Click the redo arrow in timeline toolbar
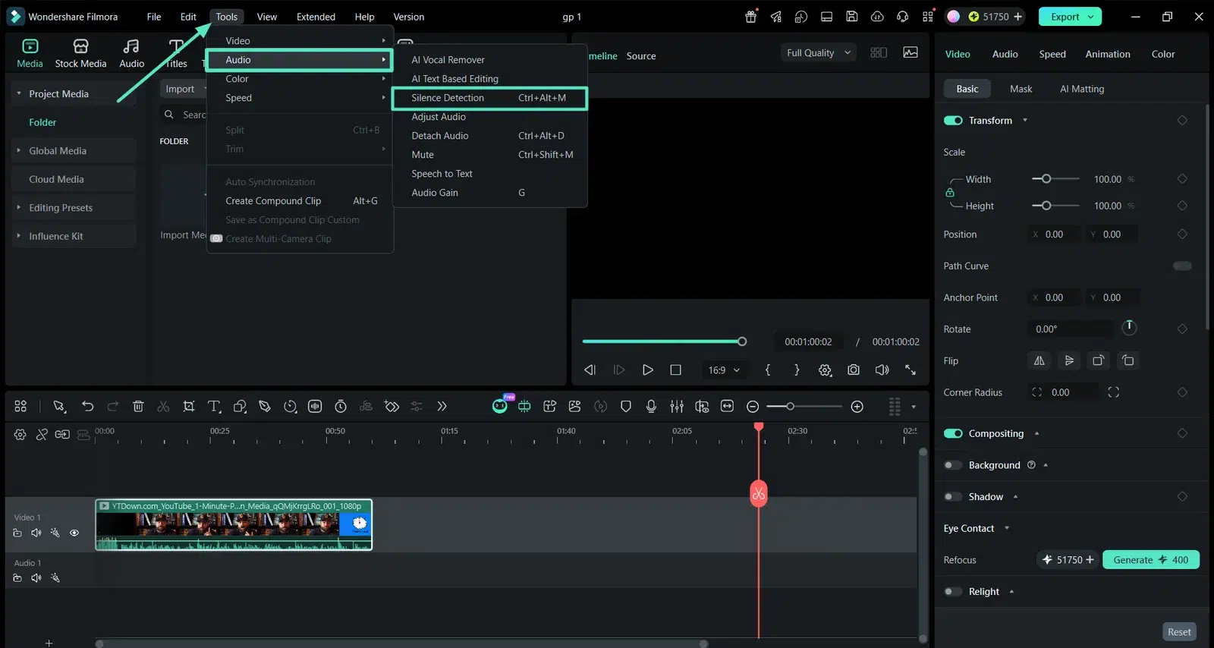 pyautogui.click(x=113, y=407)
